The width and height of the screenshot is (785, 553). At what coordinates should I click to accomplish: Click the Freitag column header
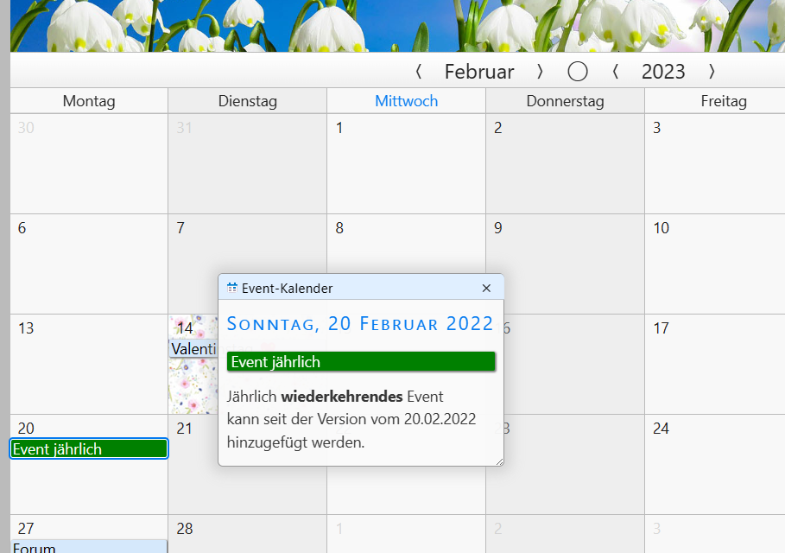[x=714, y=101]
